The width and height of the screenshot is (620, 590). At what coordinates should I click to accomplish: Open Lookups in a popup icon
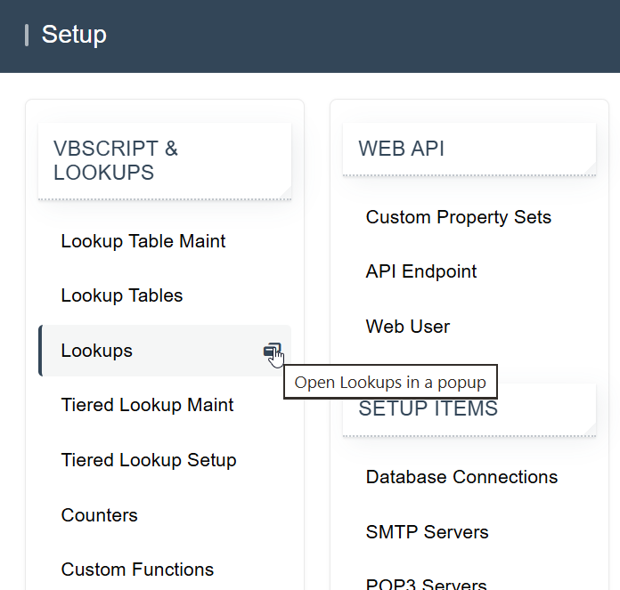pos(272,351)
